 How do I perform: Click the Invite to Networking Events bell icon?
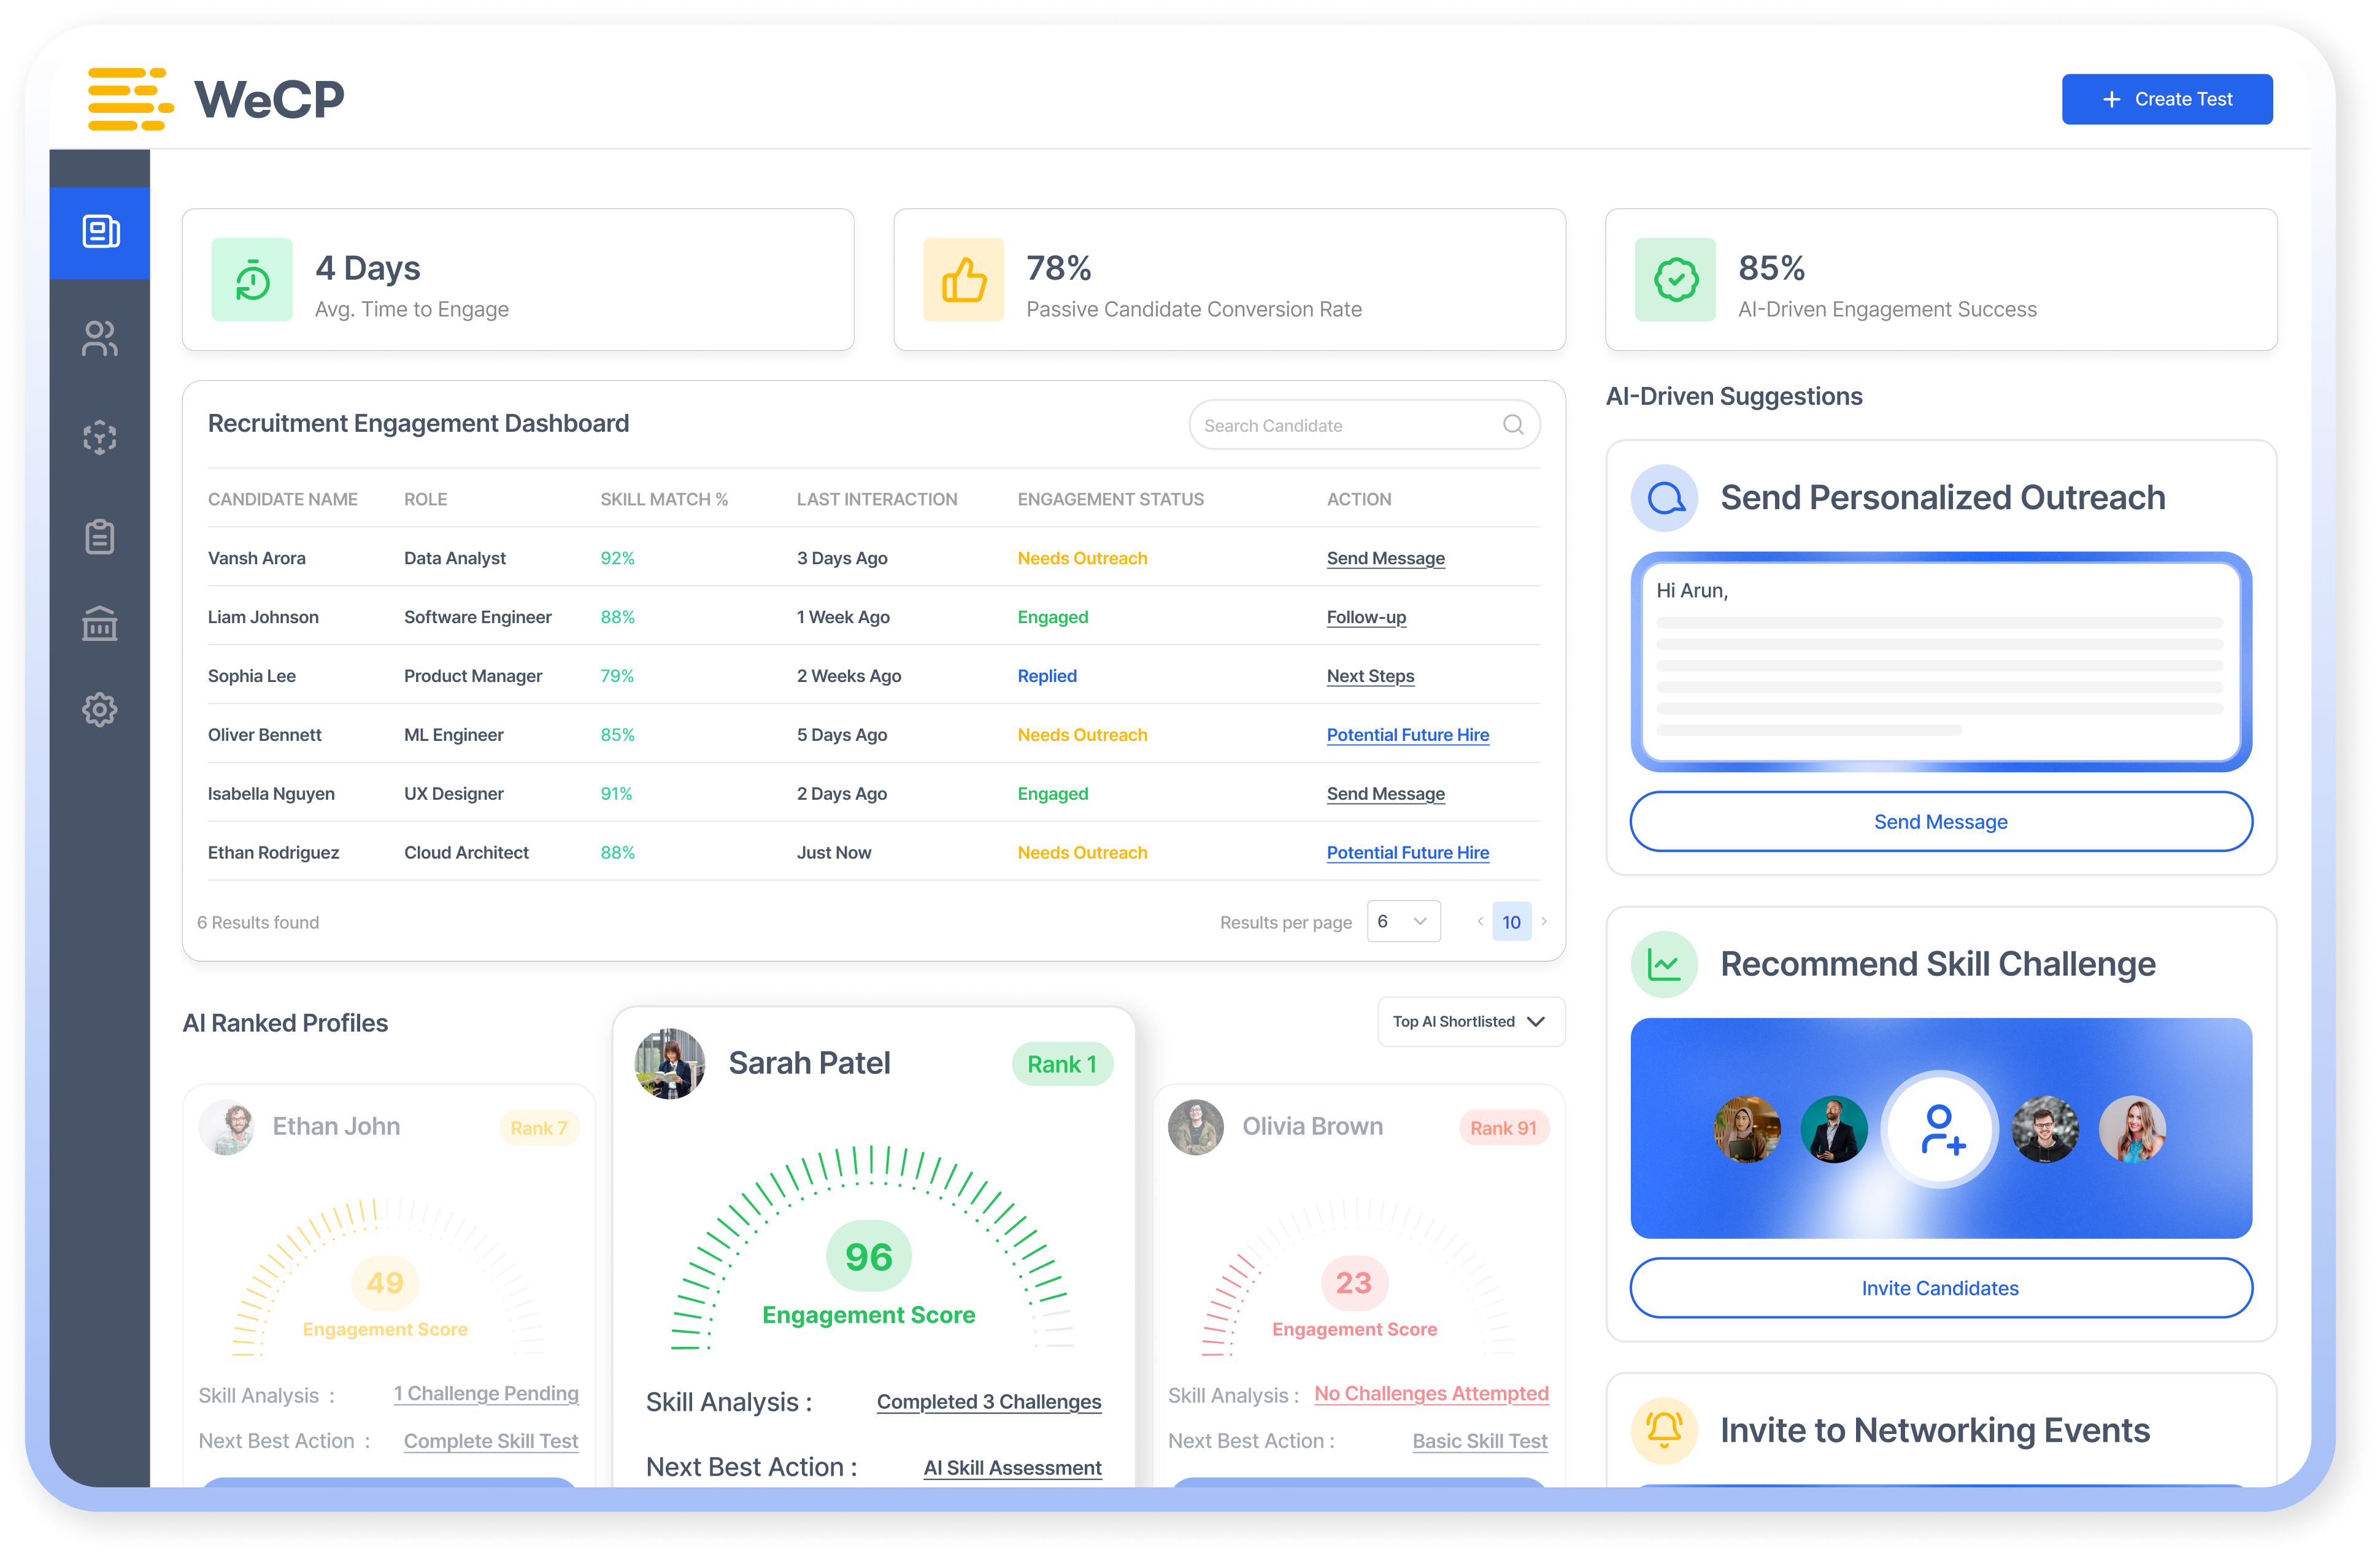coord(1665,1430)
